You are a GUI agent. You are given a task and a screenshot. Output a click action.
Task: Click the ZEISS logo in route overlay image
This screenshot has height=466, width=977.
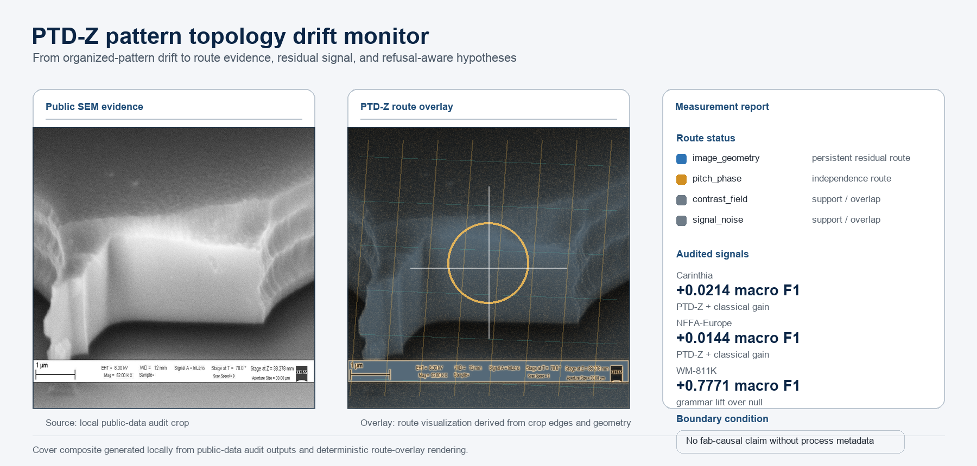coord(617,373)
